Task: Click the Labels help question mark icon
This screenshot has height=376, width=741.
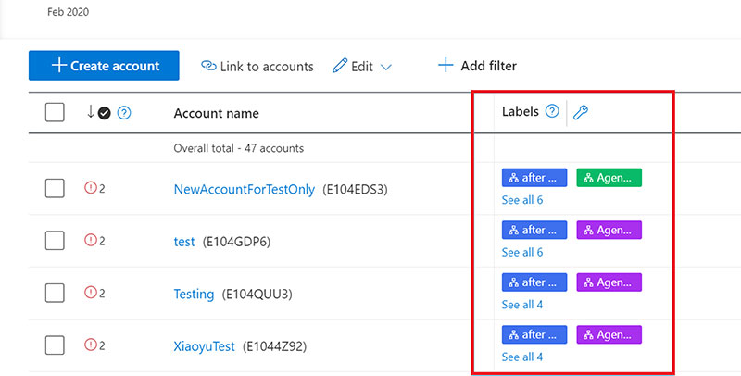Action: [551, 111]
